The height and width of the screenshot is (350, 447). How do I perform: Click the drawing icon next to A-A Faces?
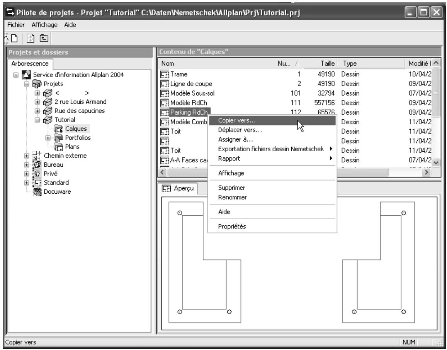tap(165, 160)
